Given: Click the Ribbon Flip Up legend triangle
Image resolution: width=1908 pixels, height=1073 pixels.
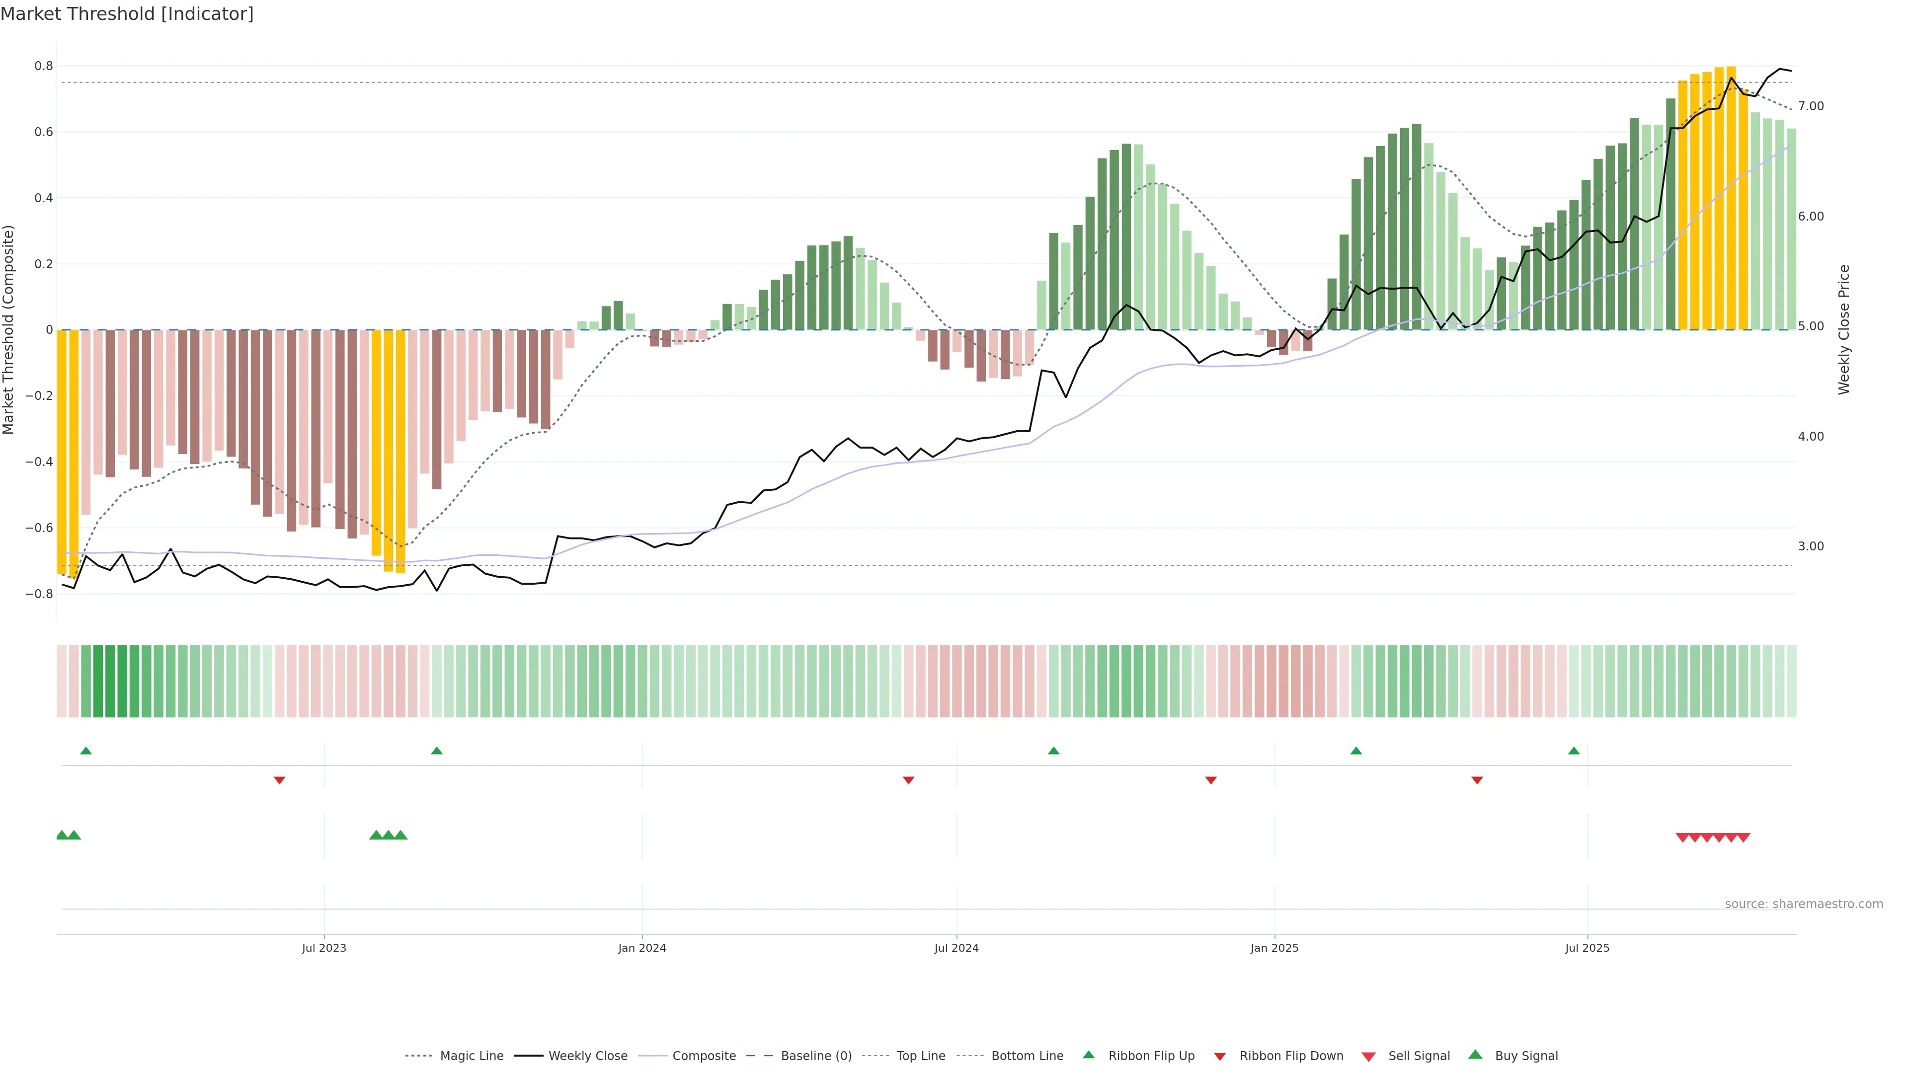Looking at the screenshot, I should (x=1088, y=1055).
